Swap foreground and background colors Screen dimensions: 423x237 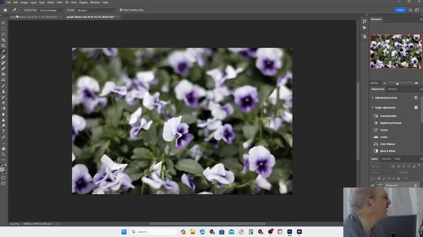coord(5,165)
